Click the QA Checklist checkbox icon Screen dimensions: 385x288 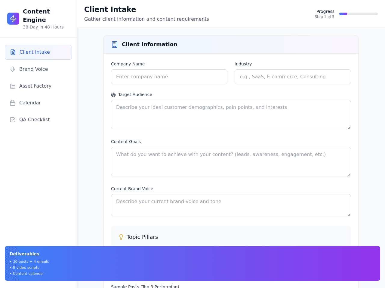pos(13,120)
